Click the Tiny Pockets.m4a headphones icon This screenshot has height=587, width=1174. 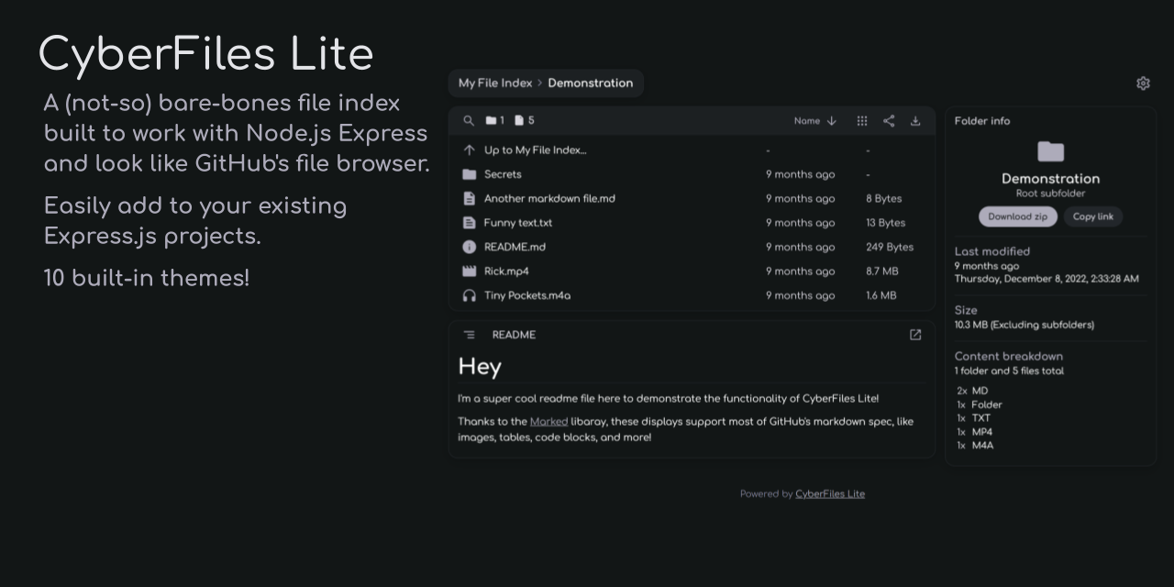tap(470, 295)
